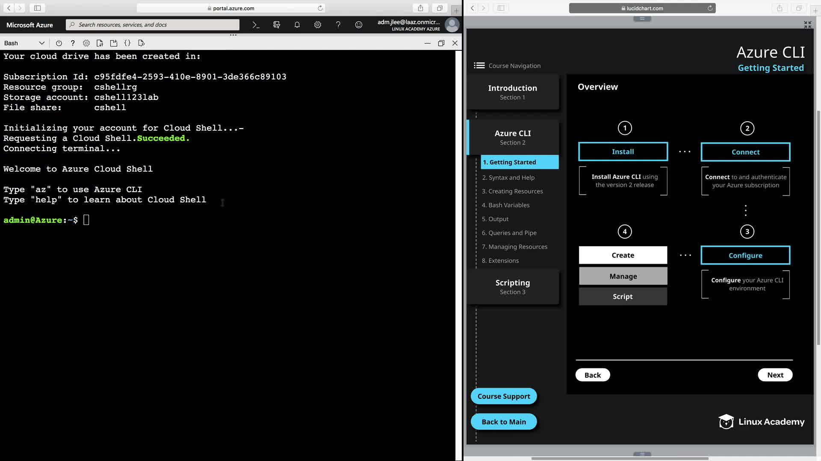Click the Course Support button
The height and width of the screenshot is (461, 821).
point(503,396)
